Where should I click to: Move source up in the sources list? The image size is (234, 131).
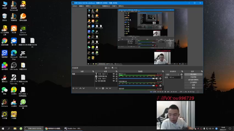(x=107, y=88)
